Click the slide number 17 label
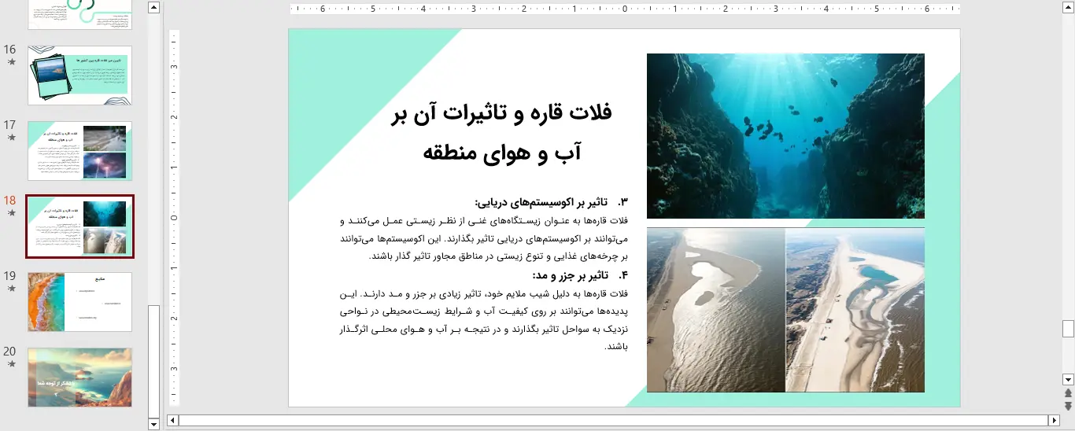 click(x=9, y=124)
